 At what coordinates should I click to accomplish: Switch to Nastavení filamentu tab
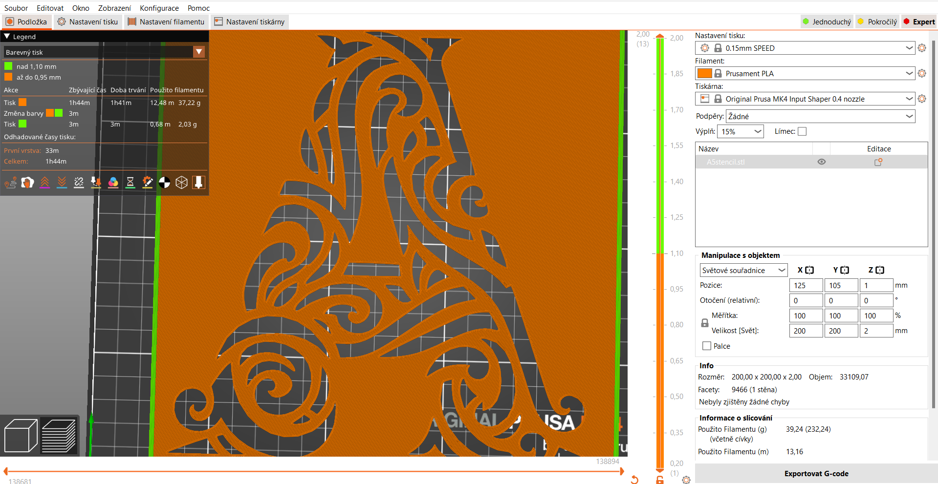point(167,21)
